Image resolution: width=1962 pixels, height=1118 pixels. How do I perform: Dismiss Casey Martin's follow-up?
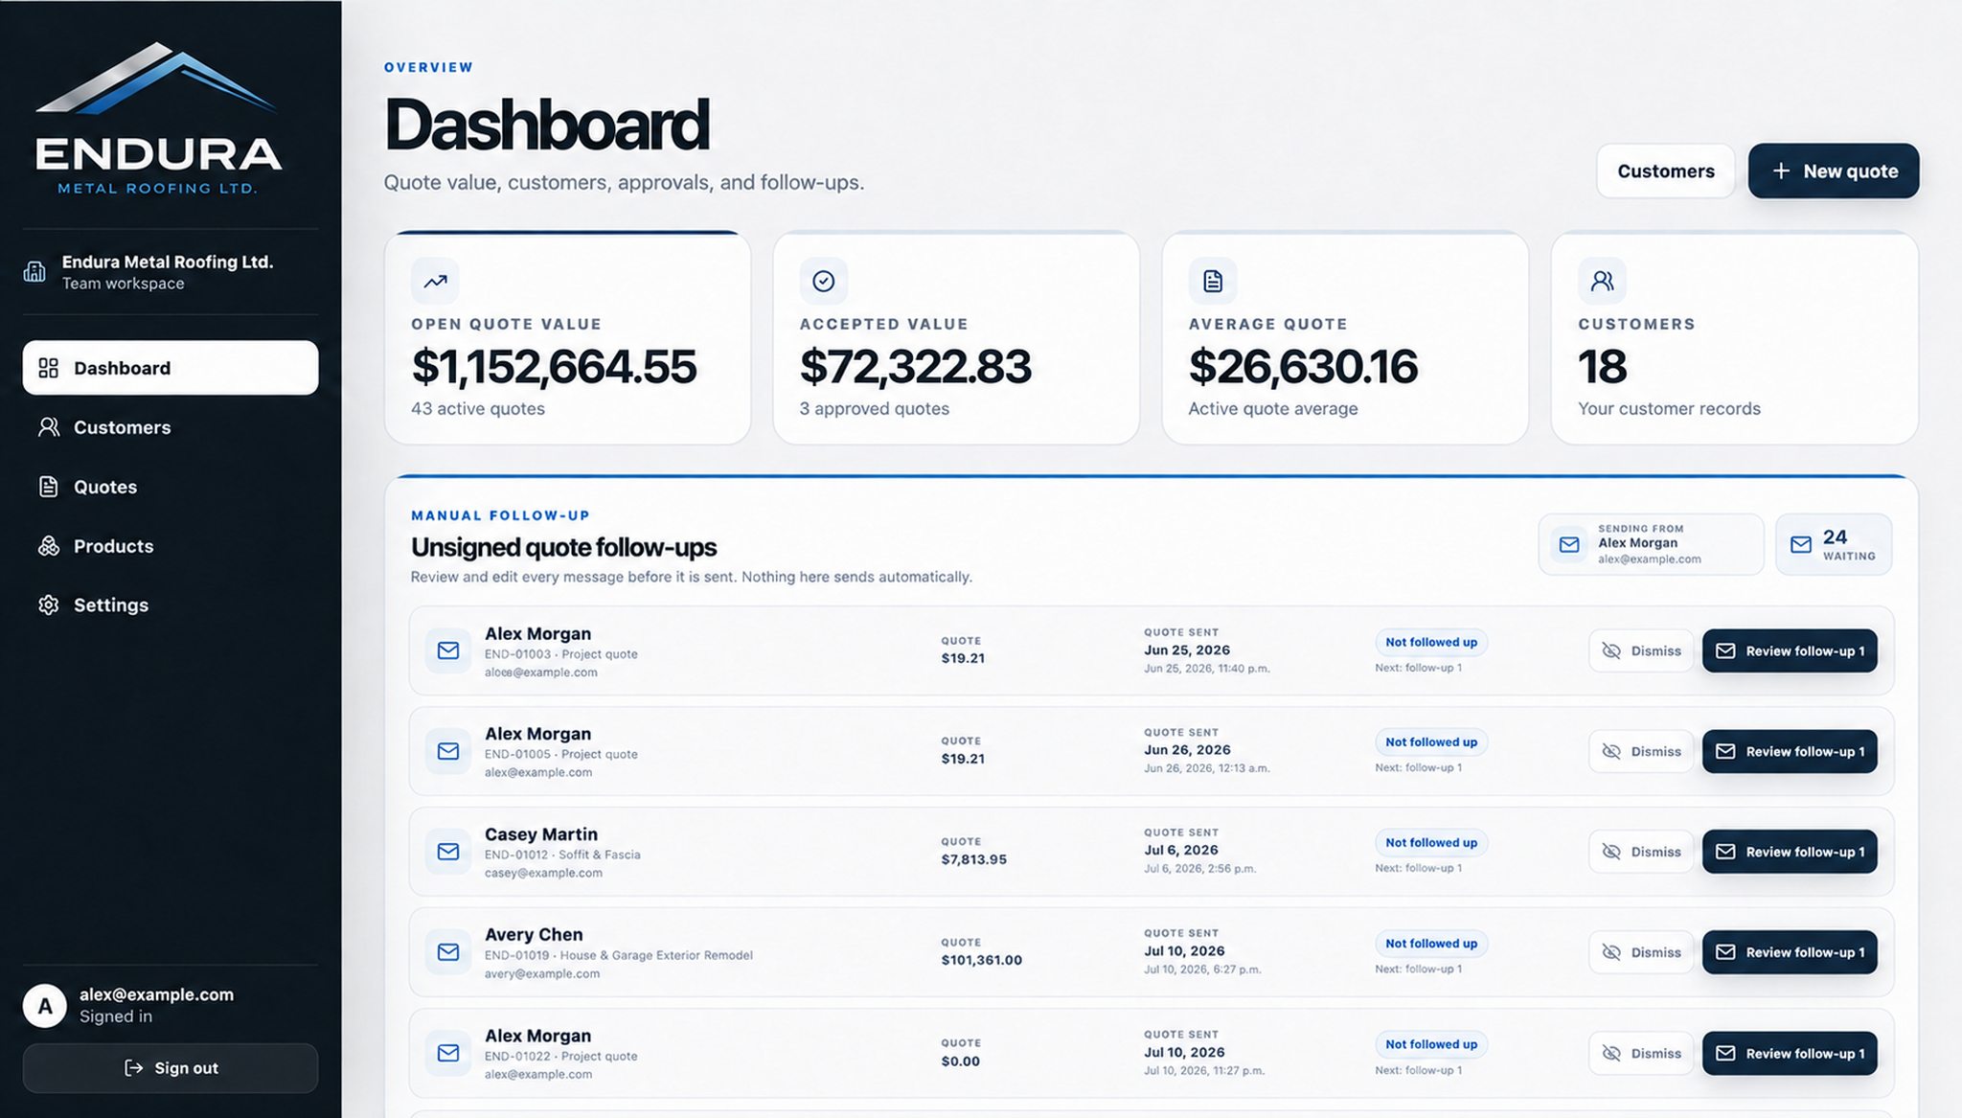(1641, 852)
